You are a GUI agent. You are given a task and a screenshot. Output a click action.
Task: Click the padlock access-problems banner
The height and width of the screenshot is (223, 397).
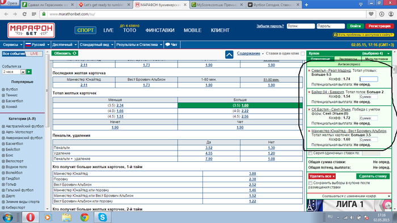(363, 35)
